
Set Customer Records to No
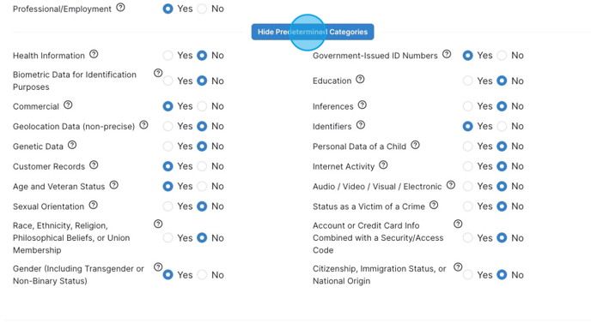pos(202,166)
